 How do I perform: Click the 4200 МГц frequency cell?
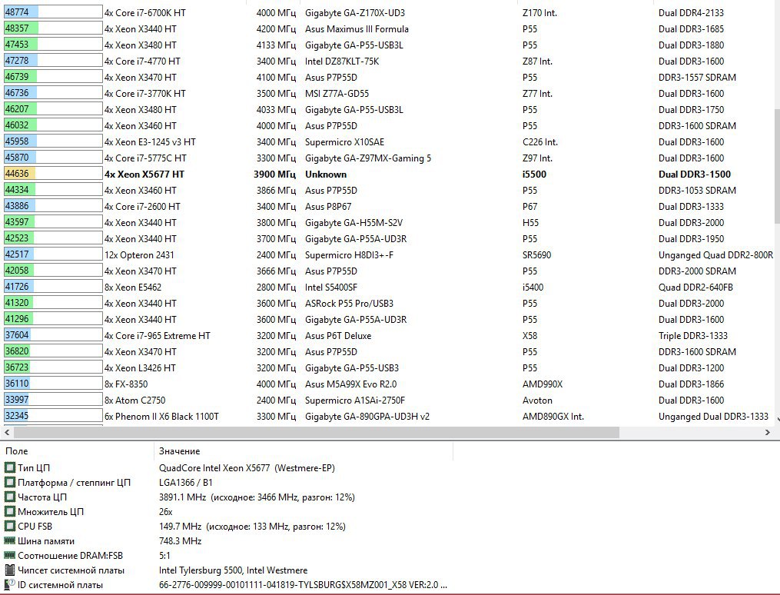(x=276, y=29)
